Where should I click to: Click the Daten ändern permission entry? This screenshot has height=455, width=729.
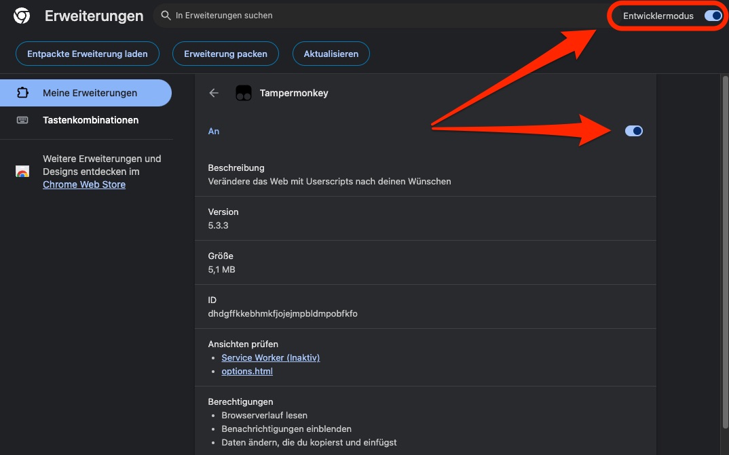tap(309, 443)
